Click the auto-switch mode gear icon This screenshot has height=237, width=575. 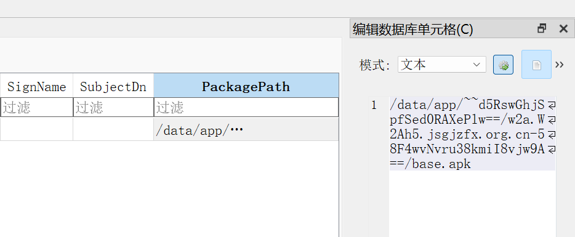coord(503,65)
